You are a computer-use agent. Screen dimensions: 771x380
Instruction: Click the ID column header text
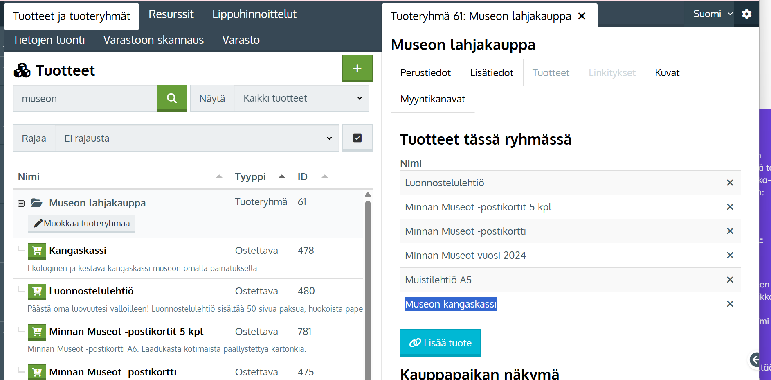(x=302, y=177)
